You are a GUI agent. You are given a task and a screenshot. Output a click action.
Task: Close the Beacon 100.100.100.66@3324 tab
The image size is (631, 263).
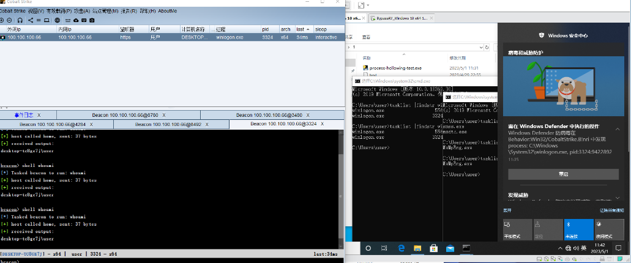pos(323,124)
